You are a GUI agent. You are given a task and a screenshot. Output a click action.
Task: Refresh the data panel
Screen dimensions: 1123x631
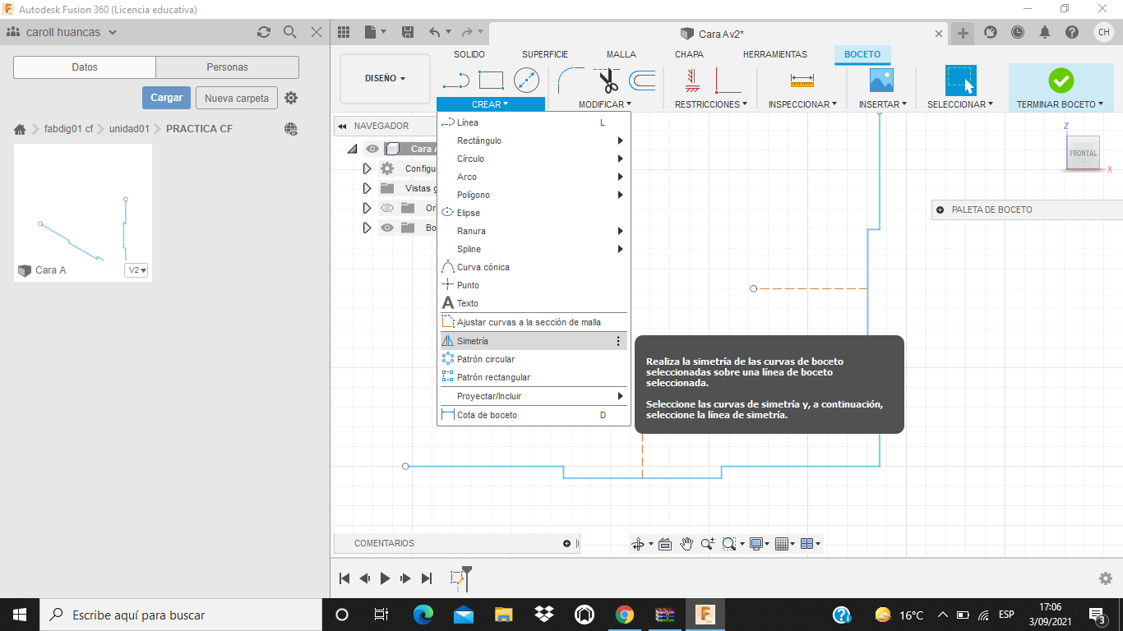tap(263, 32)
